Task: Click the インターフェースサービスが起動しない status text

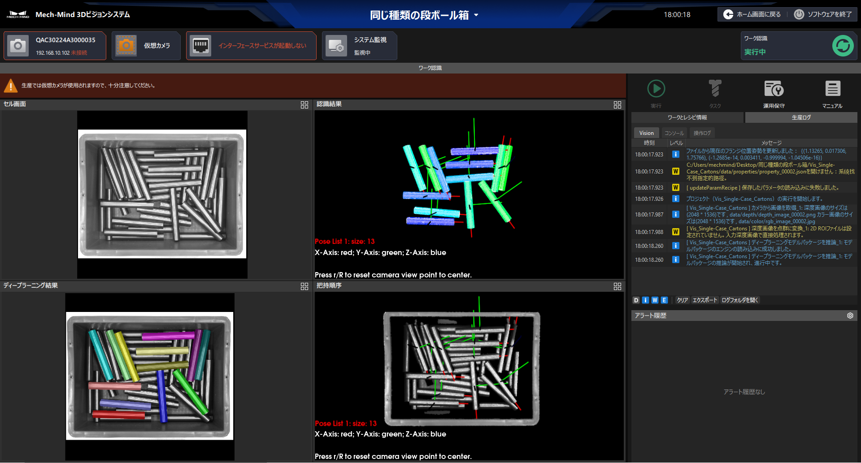Action: (262, 46)
